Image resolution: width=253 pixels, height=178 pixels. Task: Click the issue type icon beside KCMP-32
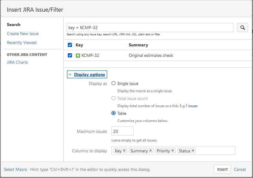(79, 55)
